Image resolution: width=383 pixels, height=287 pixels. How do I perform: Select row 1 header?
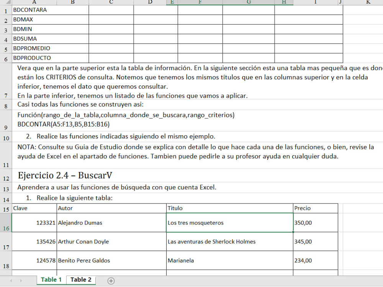point(6,10)
